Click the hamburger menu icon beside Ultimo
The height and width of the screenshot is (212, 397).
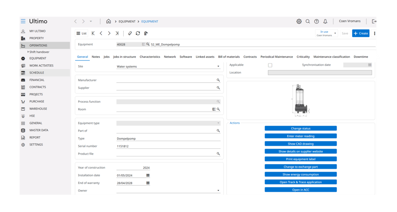tap(23, 21)
